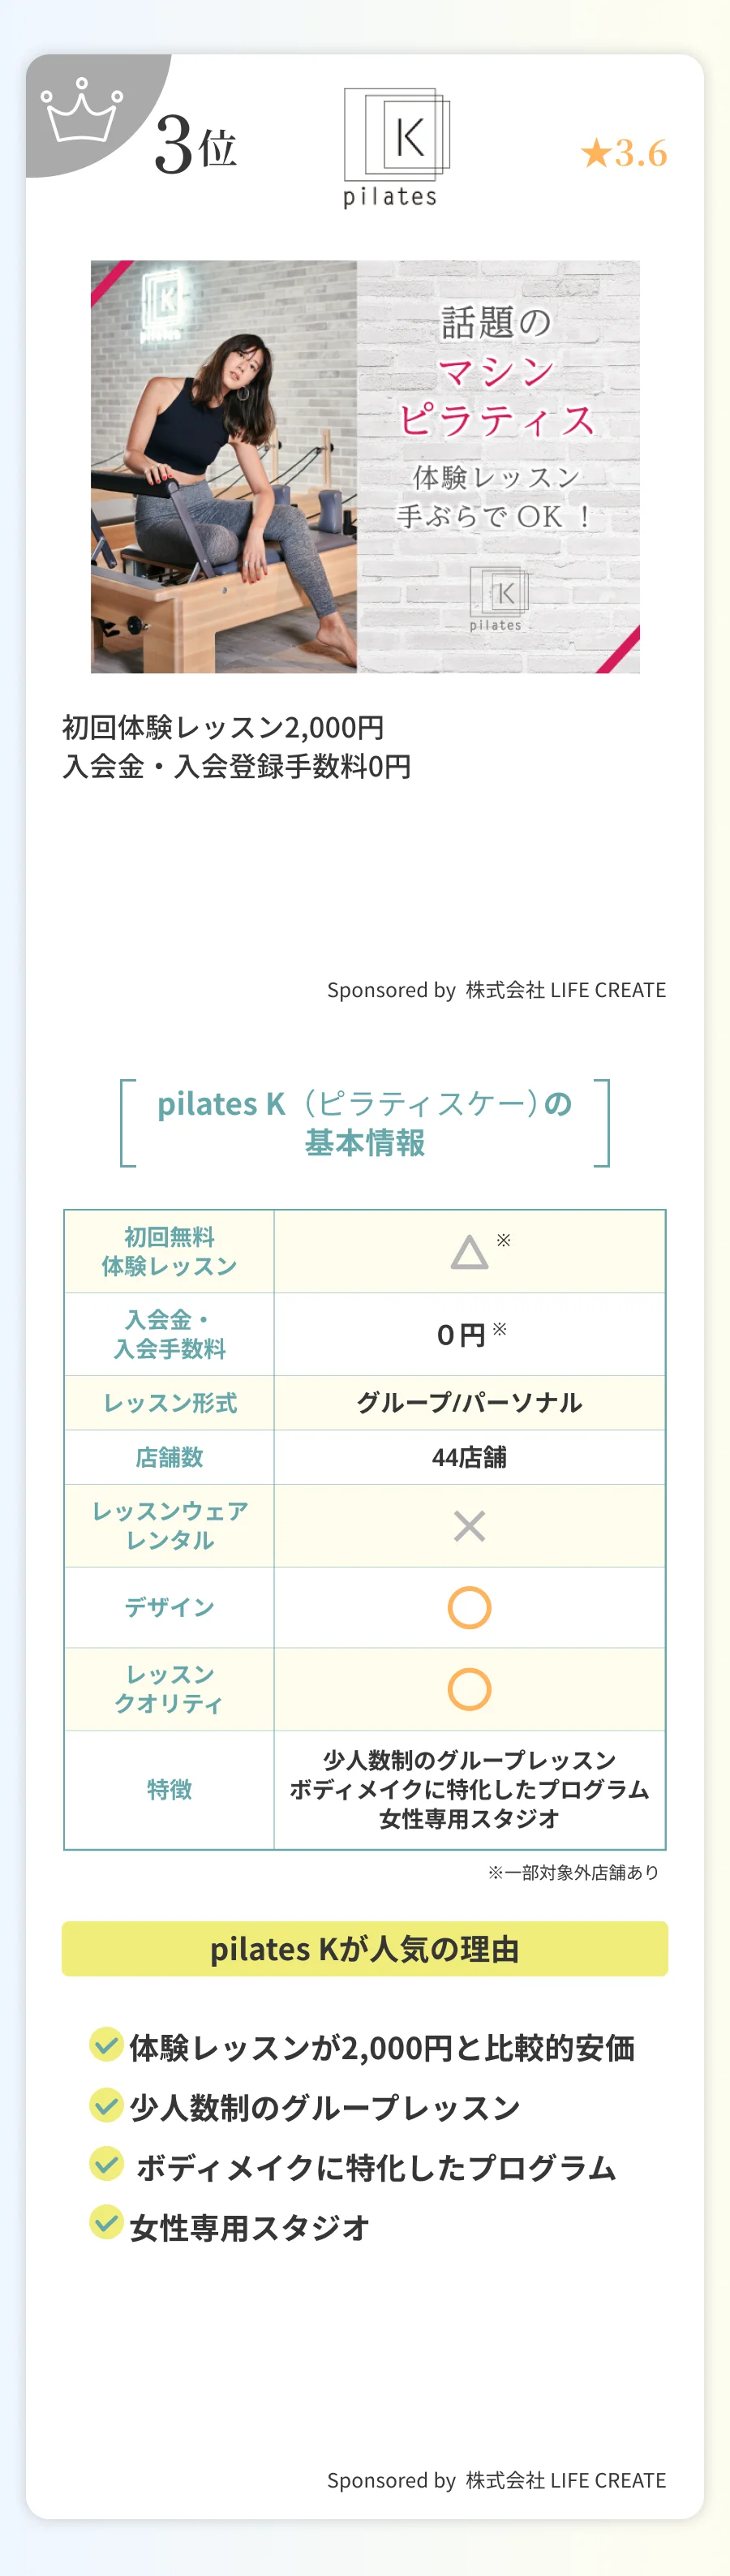Click the orange circle for lesson quality
This screenshot has width=730, height=2576.
469,1690
